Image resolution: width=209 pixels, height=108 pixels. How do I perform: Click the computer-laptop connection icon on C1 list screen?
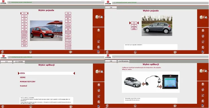tap(99, 17)
